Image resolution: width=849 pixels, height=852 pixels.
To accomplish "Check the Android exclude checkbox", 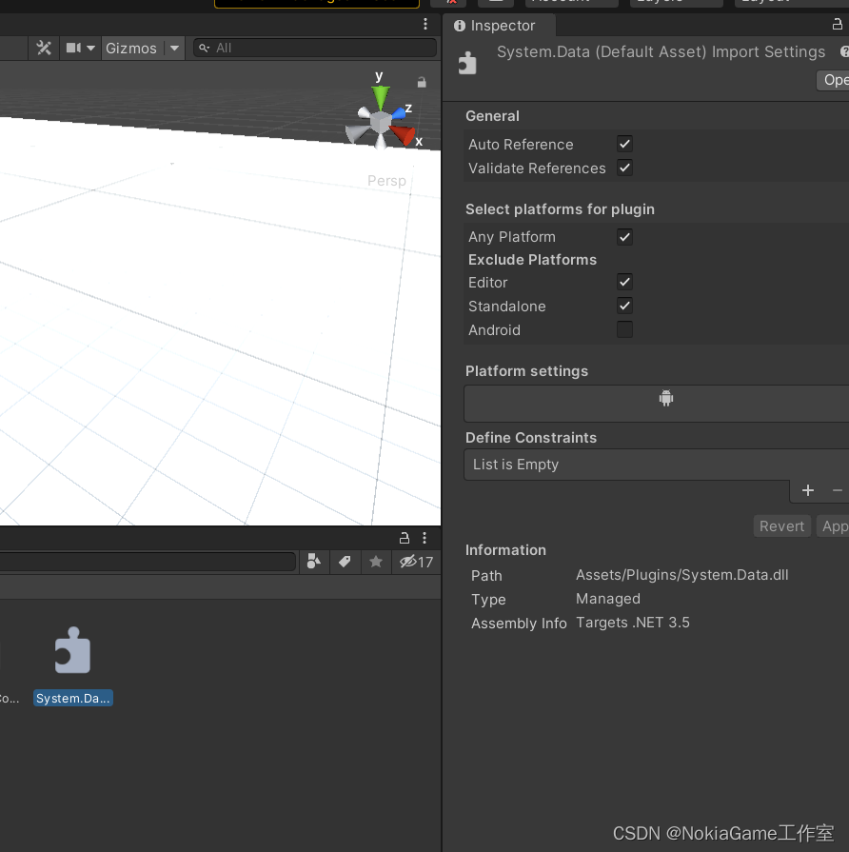I will click(624, 329).
